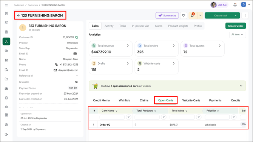Screen dimensions: 253x142
Task: Expand the Create task dropdown arrow
Action: [x=236, y=15]
